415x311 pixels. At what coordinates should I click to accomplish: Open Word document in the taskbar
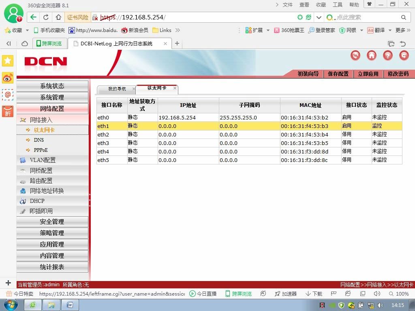click(70, 305)
